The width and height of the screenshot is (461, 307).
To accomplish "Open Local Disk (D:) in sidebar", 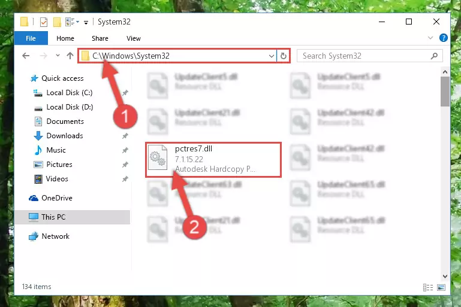I will tap(70, 107).
